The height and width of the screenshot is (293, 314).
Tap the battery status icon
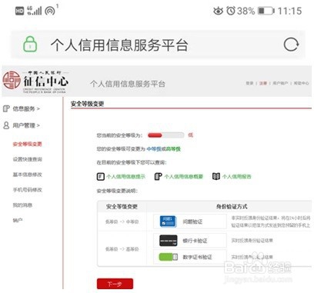click(266, 11)
